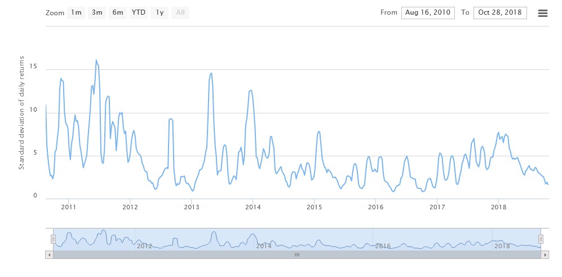Select the 6m zoom option

pyautogui.click(x=118, y=12)
